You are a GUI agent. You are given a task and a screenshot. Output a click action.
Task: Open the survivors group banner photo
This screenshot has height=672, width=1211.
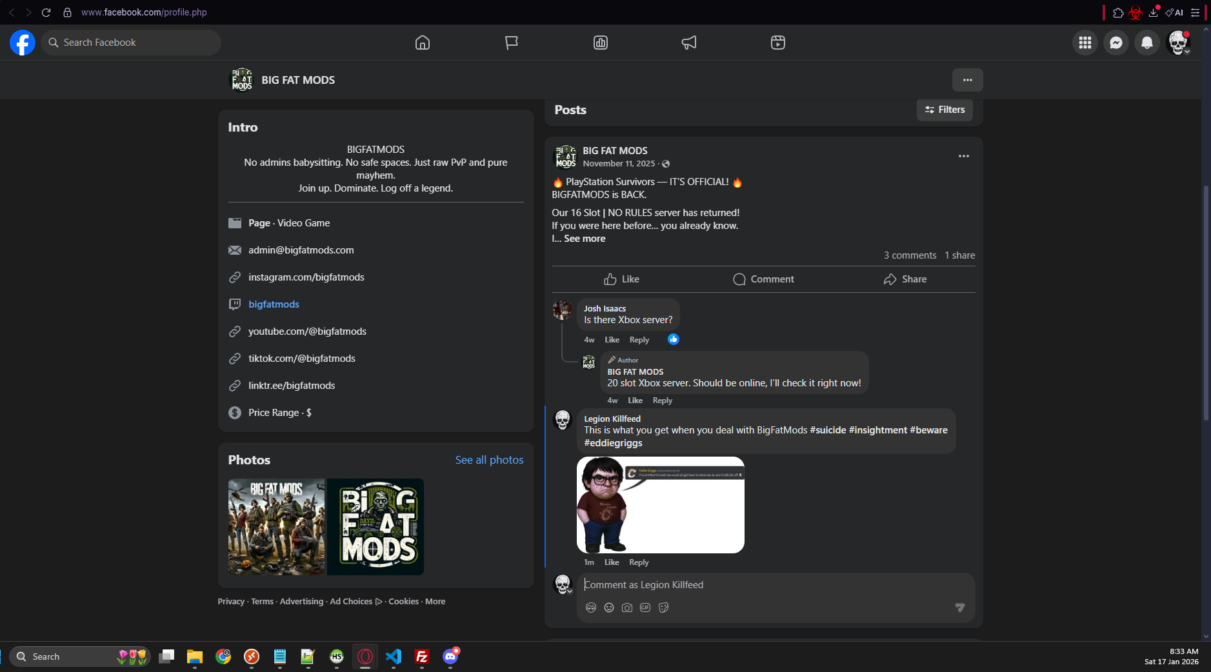point(277,527)
